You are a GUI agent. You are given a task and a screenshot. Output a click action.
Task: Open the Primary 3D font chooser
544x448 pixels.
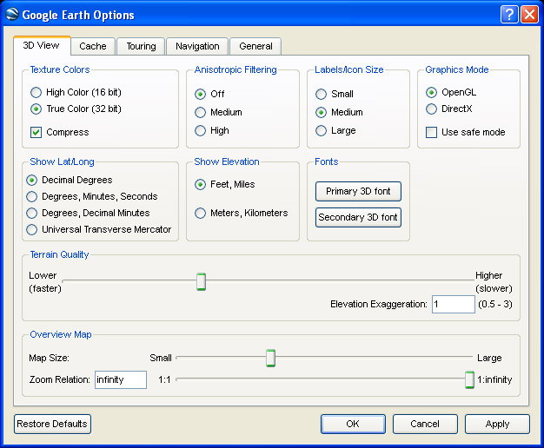(x=358, y=191)
